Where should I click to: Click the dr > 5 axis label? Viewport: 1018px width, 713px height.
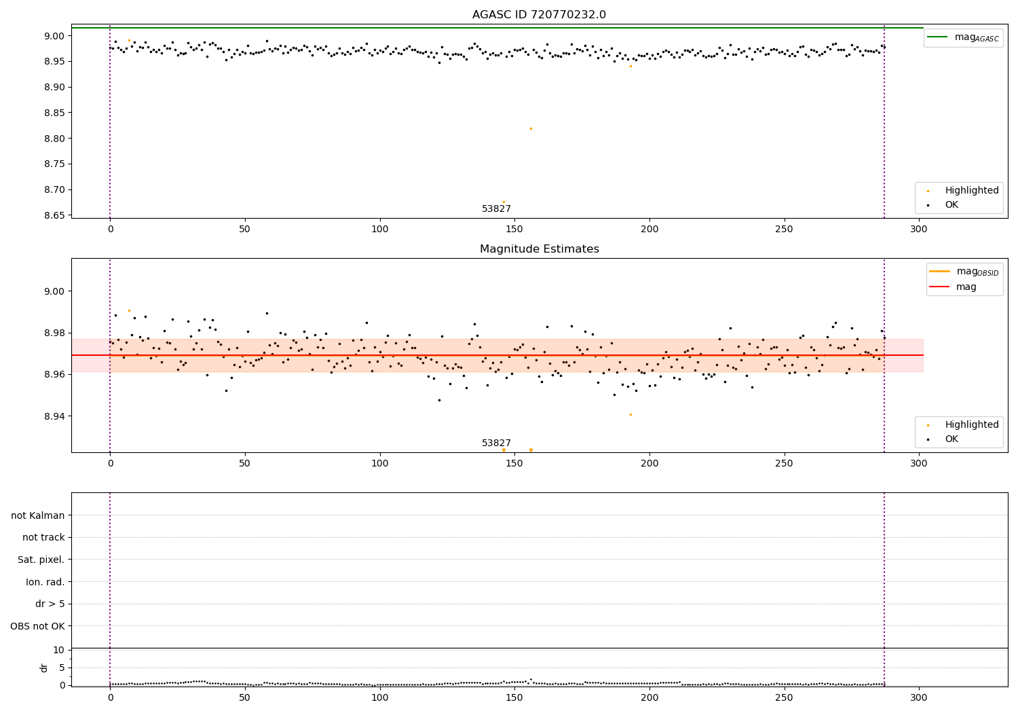[50, 604]
